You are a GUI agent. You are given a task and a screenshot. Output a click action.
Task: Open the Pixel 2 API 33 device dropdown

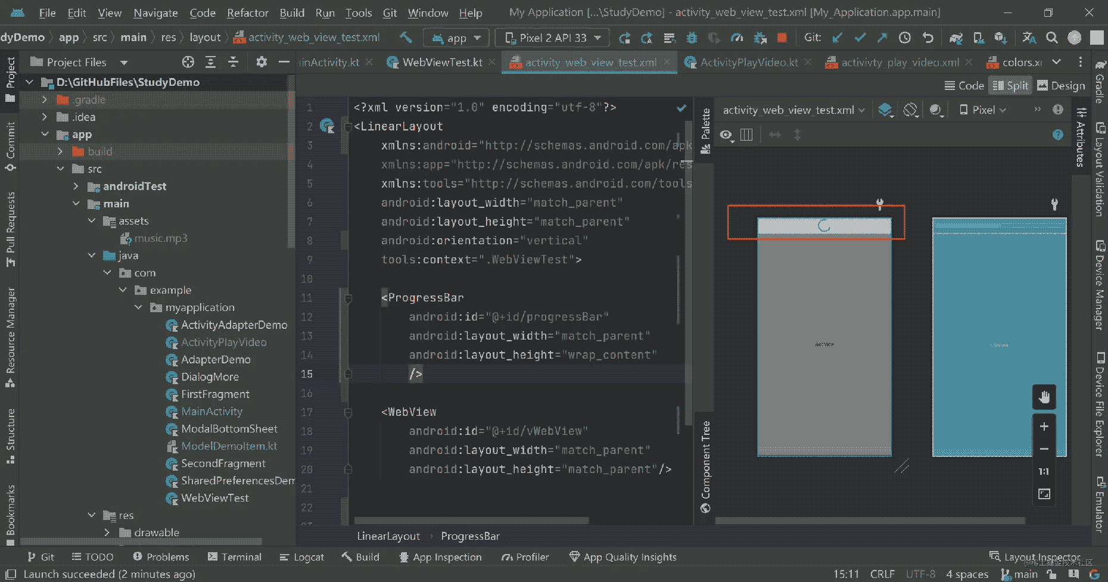(x=552, y=38)
